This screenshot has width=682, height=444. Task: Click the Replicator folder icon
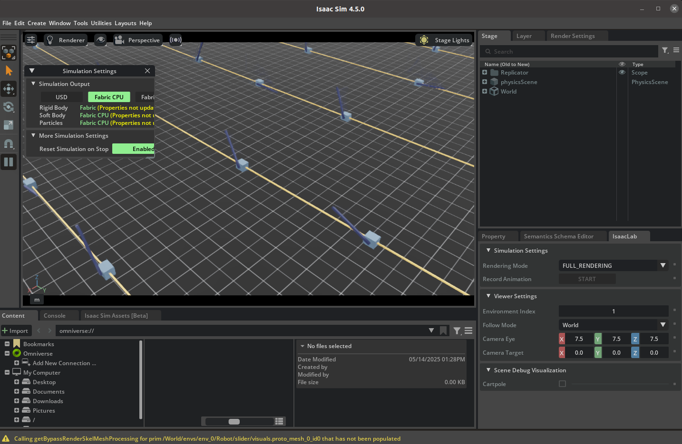coord(494,73)
